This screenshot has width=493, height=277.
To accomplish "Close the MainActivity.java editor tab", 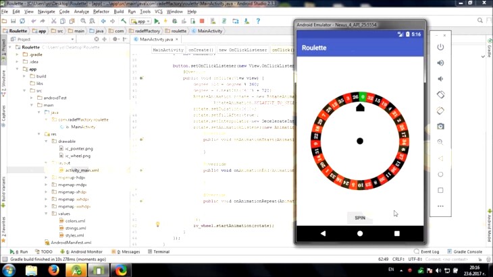I will pyautogui.click(x=177, y=39).
